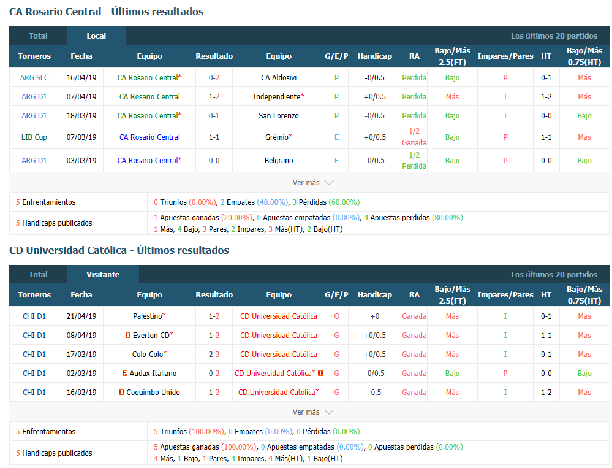
Task: Switch to the Total tab for CD Universidad Católica
Action: (38, 275)
